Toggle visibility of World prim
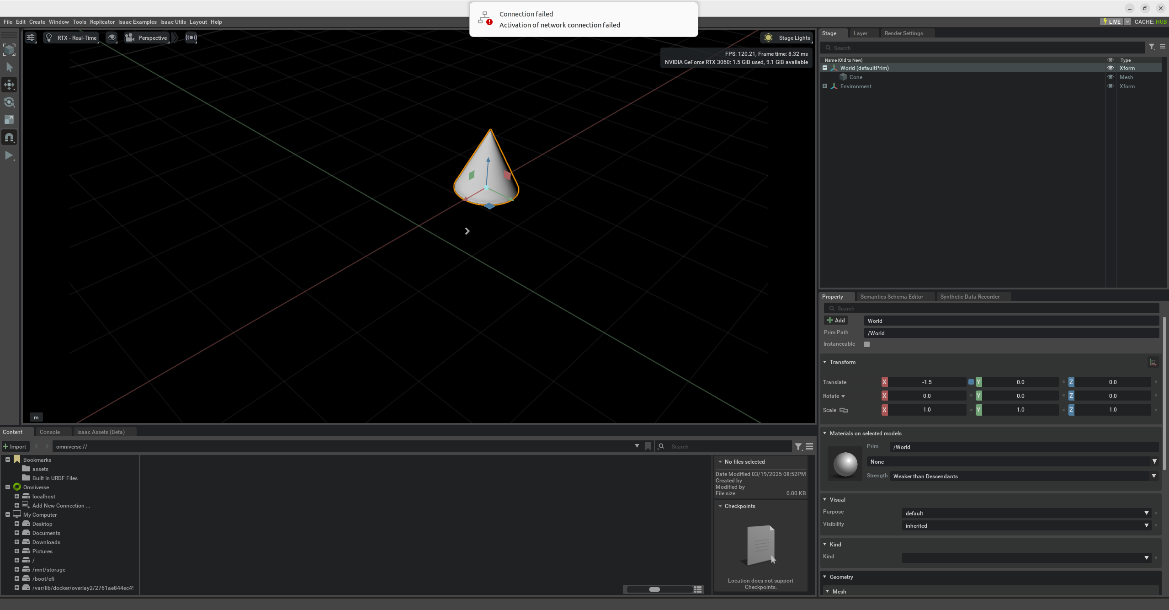Image resolution: width=1169 pixels, height=610 pixels. pyautogui.click(x=1110, y=68)
